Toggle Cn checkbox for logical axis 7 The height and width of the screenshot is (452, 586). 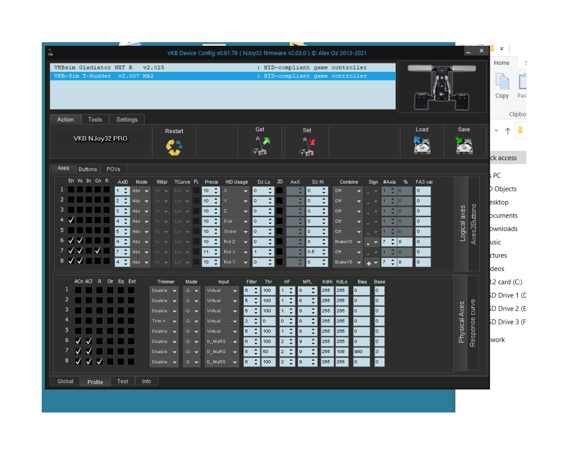pos(98,251)
